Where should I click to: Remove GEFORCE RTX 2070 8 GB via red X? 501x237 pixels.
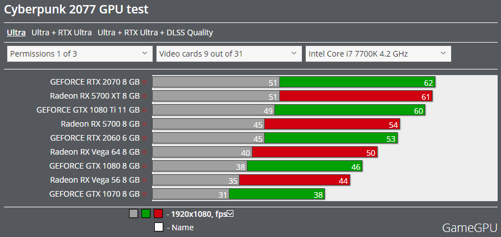144,82
